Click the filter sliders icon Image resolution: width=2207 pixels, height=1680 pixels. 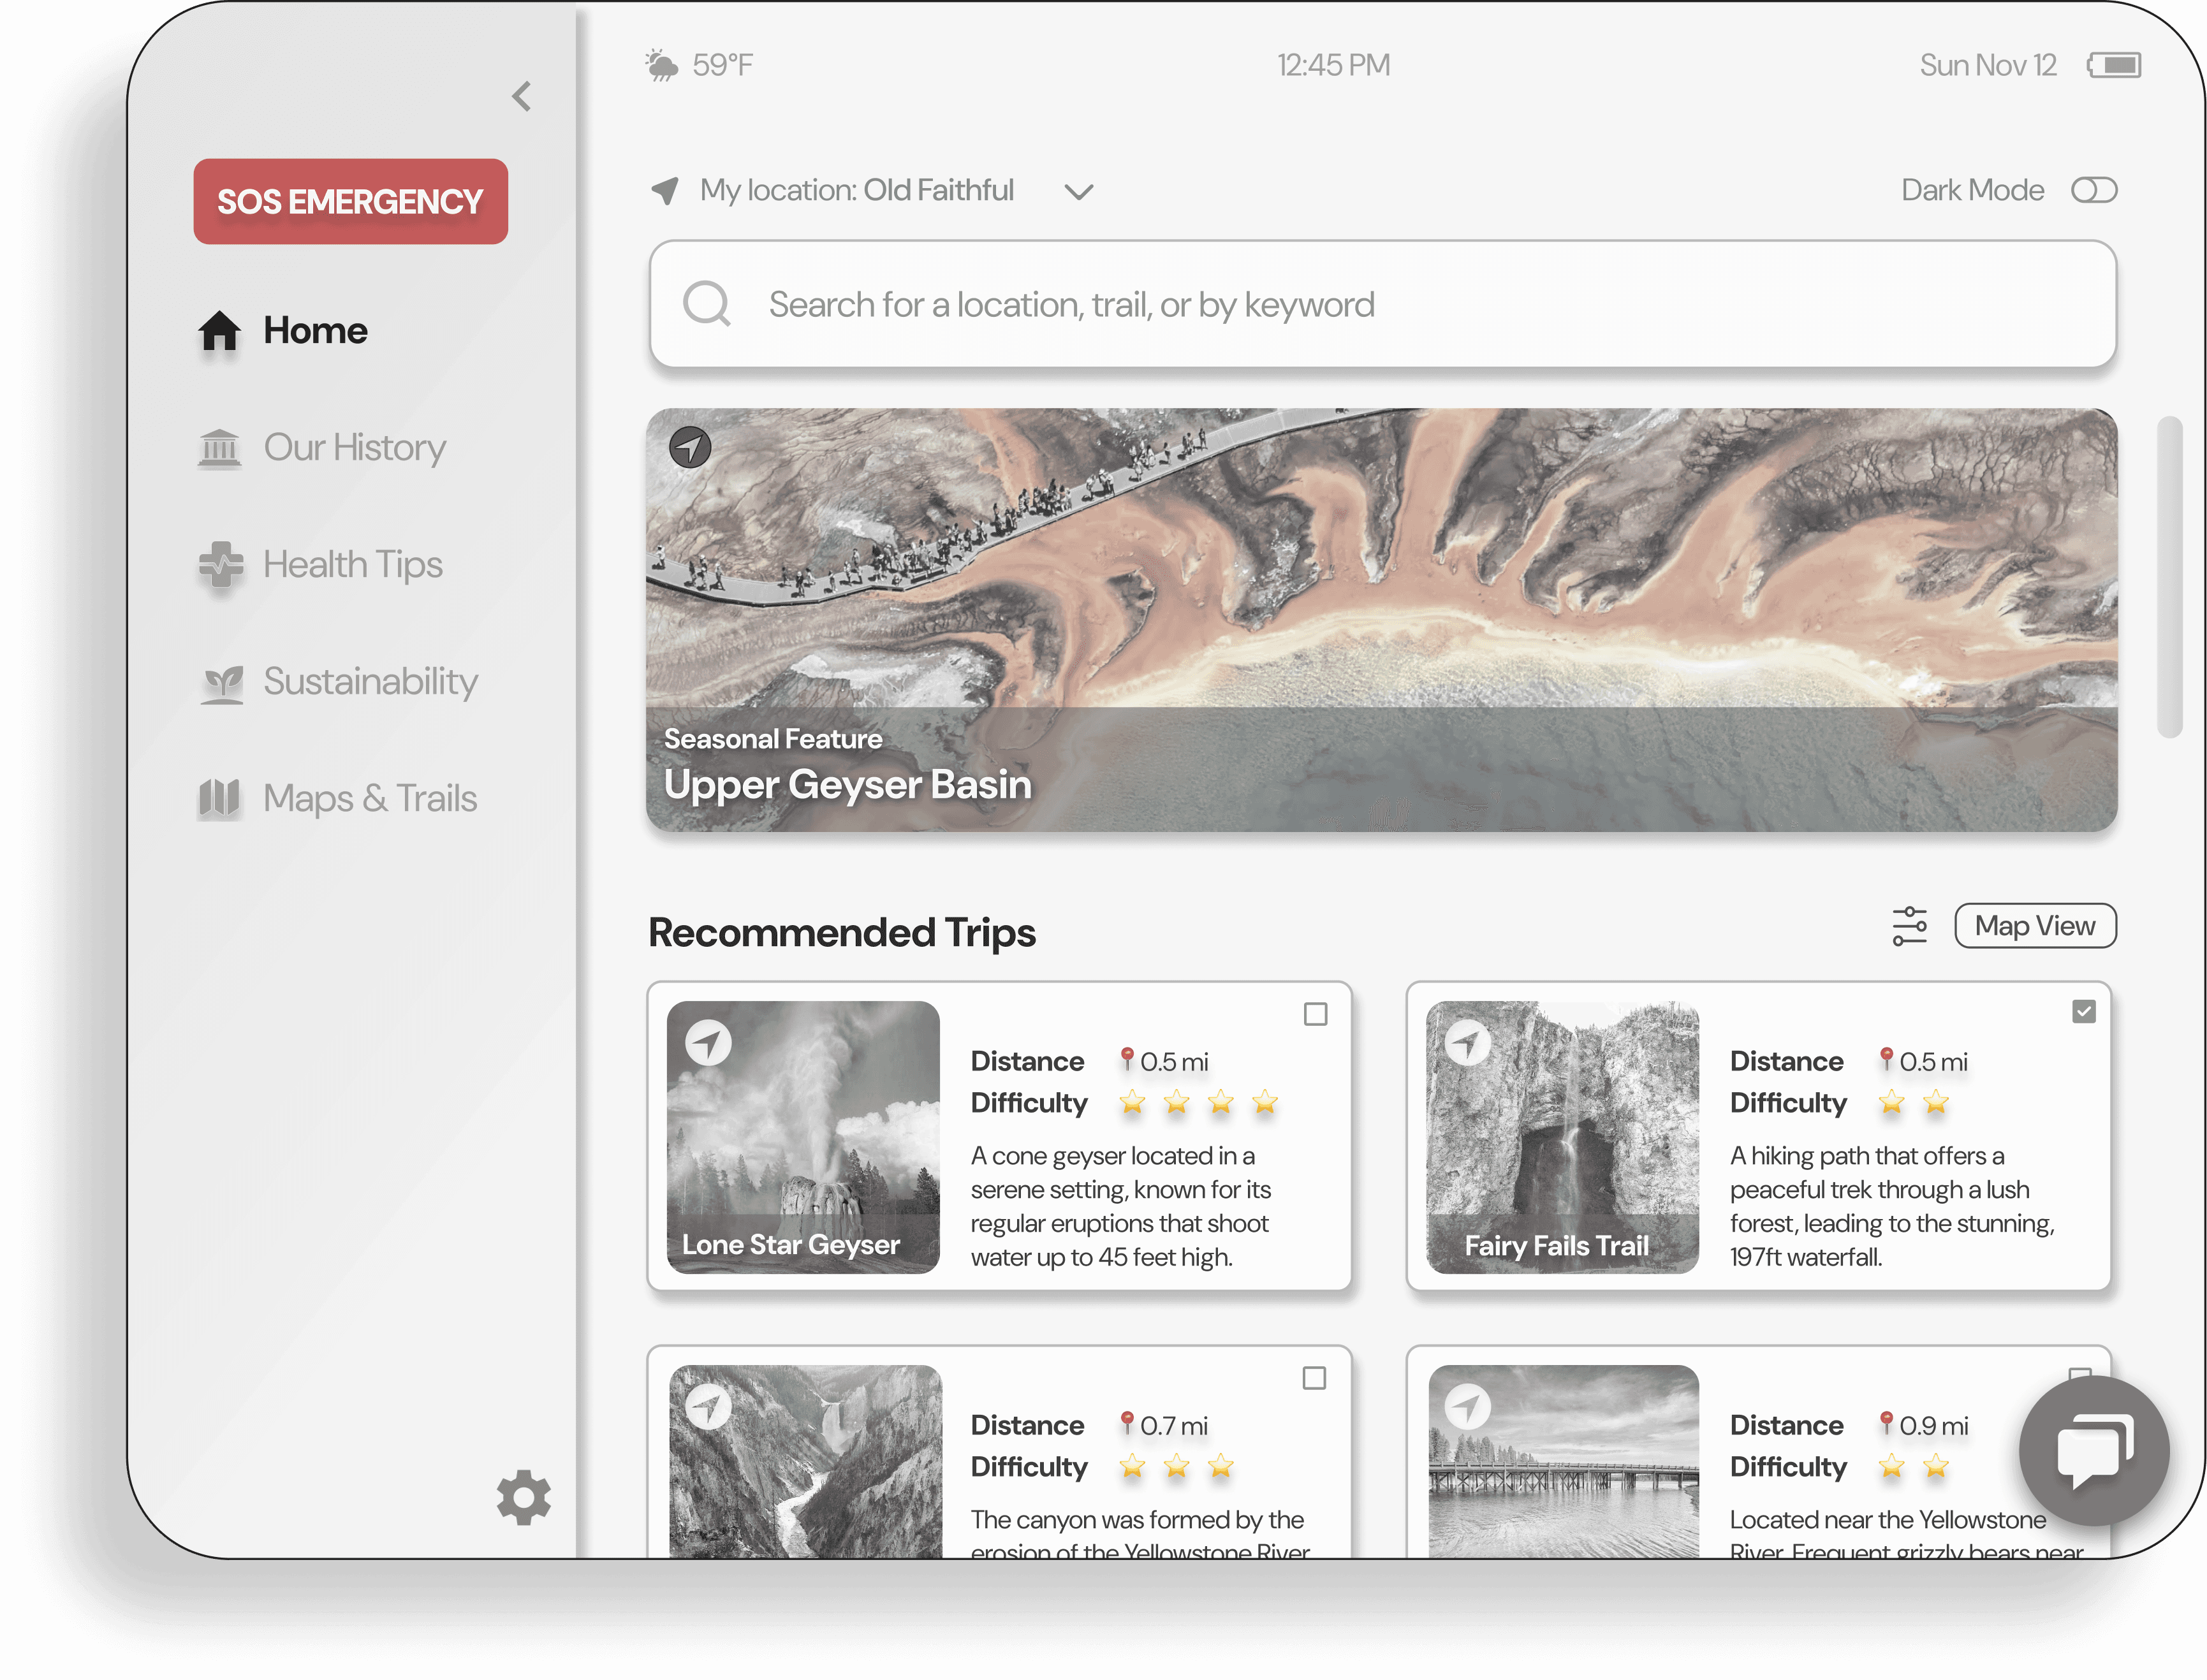coord(1909,926)
